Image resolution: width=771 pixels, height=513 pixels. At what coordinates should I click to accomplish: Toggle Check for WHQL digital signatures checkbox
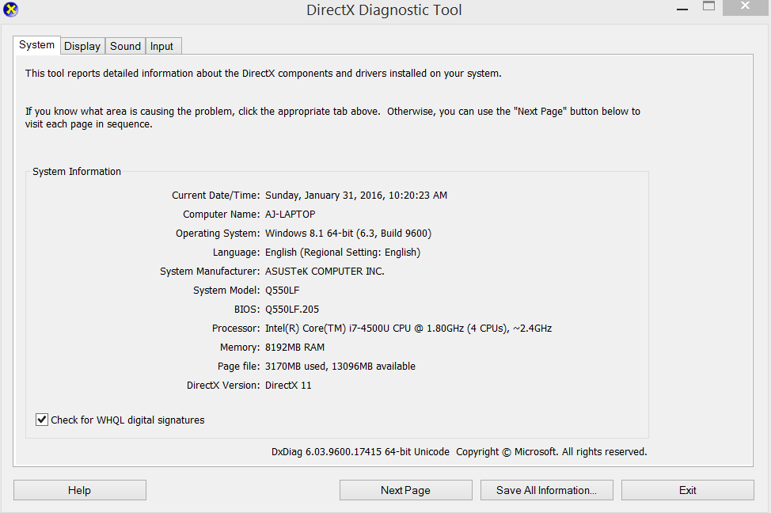click(42, 420)
